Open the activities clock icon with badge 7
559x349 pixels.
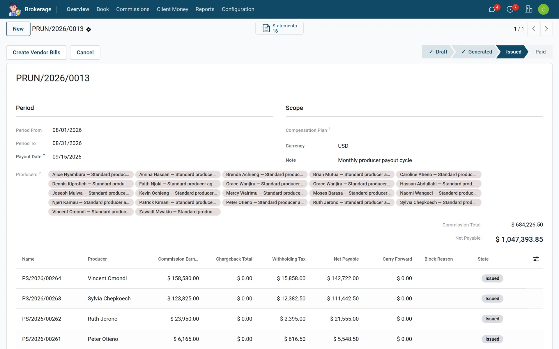pyautogui.click(x=510, y=9)
